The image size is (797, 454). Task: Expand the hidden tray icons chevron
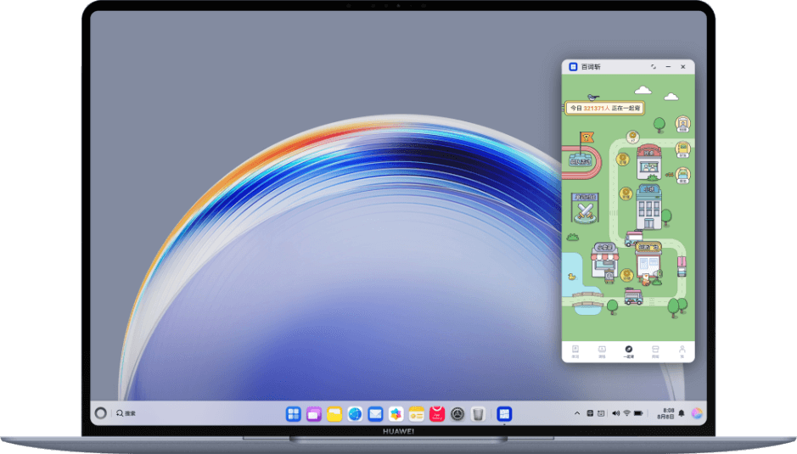click(x=577, y=413)
